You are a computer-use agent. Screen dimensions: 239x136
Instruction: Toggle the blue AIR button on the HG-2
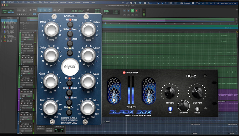point(170,109)
